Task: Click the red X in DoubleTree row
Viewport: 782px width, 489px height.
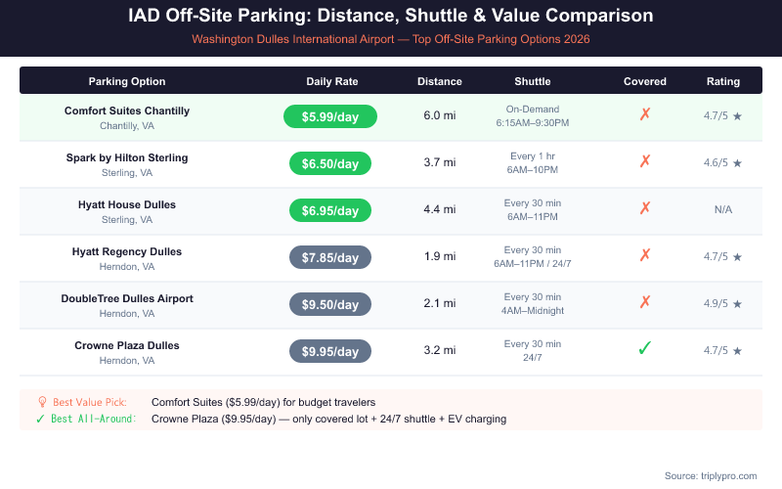Action: click(x=645, y=303)
